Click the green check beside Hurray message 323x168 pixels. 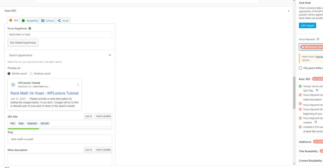(x=300, y=86)
